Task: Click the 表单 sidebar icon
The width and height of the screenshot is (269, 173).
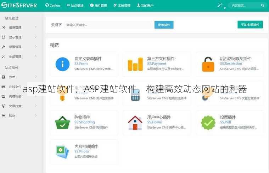Action: pos(3,77)
